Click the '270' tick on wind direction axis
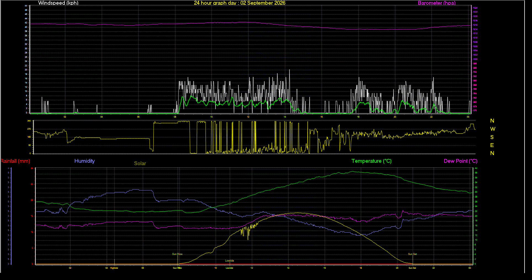532x280 pixels. pos(29,129)
